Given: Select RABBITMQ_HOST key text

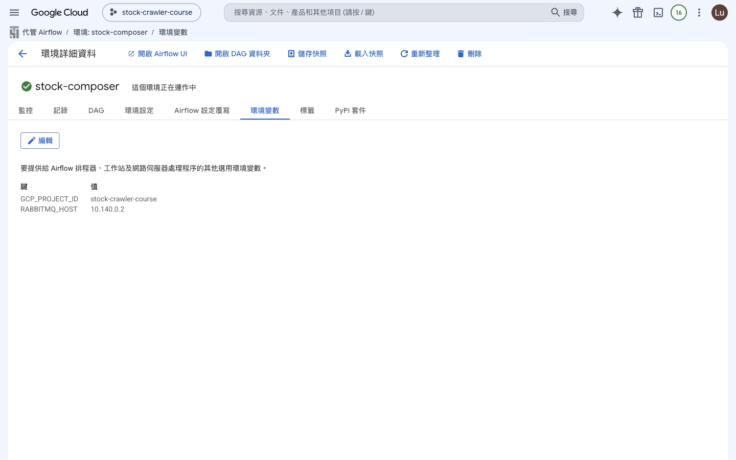Looking at the screenshot, I should (x=49, y=209).
